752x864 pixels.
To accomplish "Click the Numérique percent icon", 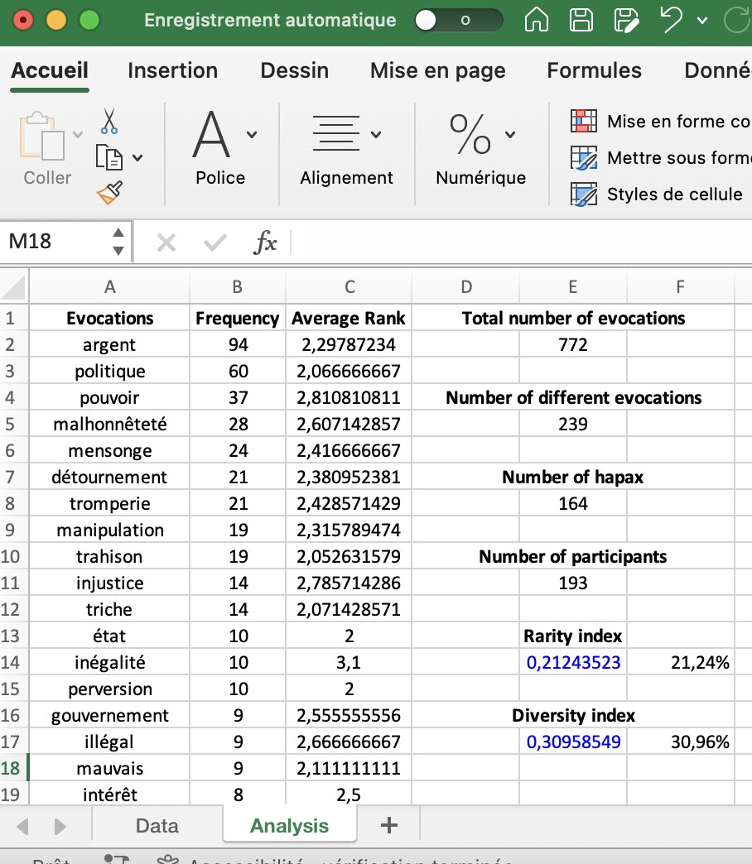I will (470, 134).
